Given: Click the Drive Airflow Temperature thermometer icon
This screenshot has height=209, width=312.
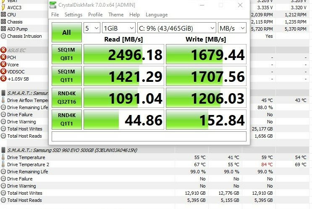Looking at the screenshot, I should tap(3, 100).
